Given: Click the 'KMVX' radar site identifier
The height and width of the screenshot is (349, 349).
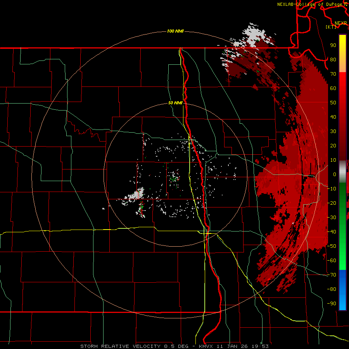Looking at the screenshot, I should [206, 346].
